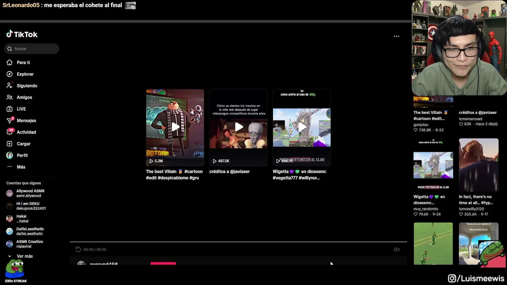This screenshot has width=507, height=285.
Task: Click créditos a @javizeer caption under center video
Action: [229, 171]
